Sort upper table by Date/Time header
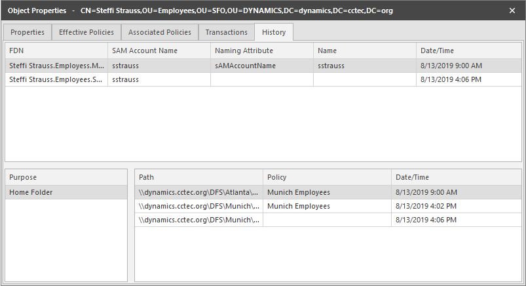 468,51
